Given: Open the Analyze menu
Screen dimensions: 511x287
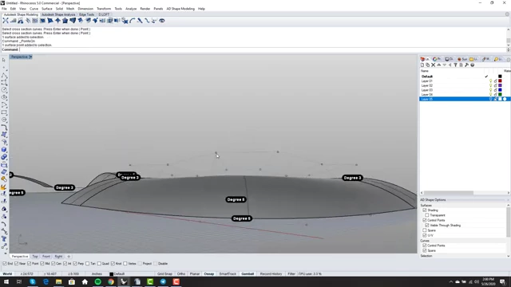Looking at the screenshot, I should click(x=131, y=9).
